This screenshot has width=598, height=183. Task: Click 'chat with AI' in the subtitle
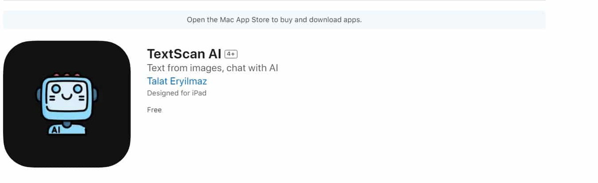tap(252, 68)
